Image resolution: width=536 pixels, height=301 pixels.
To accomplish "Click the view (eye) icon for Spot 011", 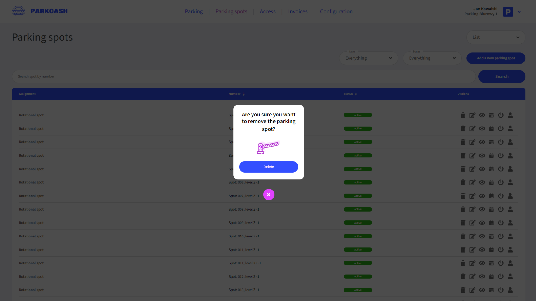I will coord(482,249).
